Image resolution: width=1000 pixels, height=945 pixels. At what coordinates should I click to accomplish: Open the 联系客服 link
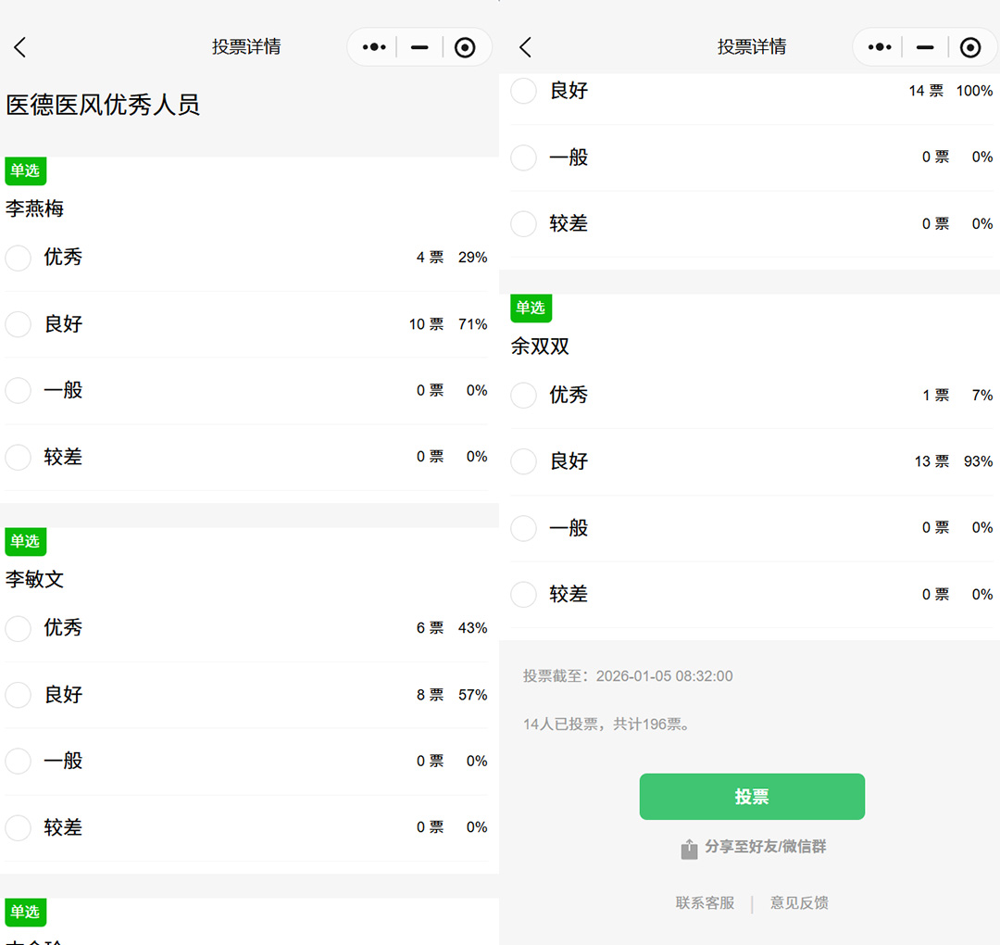[x=705, y=903]
